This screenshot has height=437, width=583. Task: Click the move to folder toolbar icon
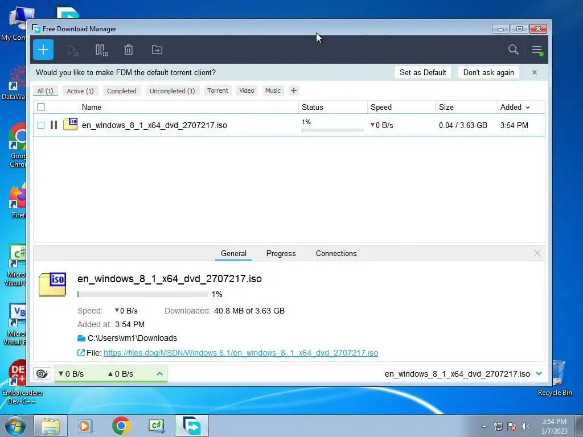point(157,50)
